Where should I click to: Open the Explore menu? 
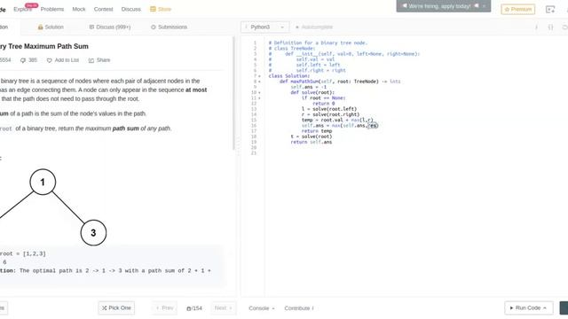[22, 9]
